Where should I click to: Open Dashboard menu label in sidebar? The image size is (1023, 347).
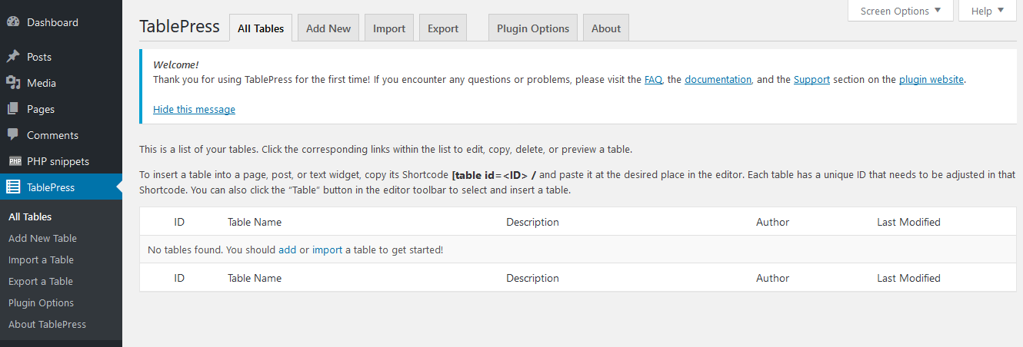click(52, 22)
